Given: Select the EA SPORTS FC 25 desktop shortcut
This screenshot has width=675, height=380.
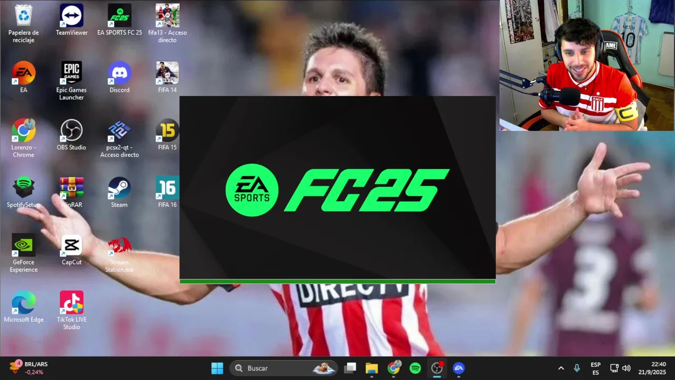Looking at the screenshot, I should click(120, 20).
